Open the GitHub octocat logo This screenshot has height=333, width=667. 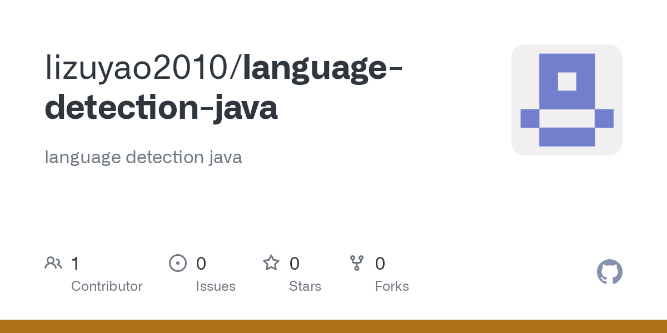(610, 272)
